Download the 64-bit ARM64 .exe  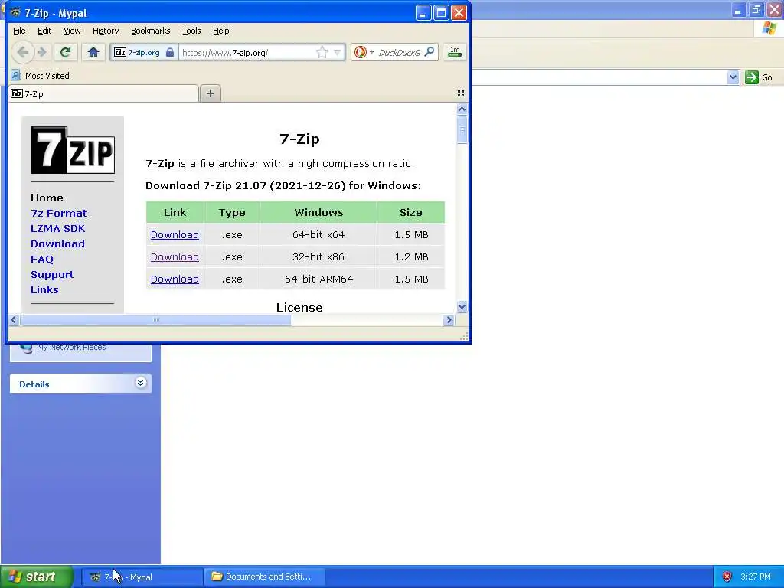[x=175, y=279]
